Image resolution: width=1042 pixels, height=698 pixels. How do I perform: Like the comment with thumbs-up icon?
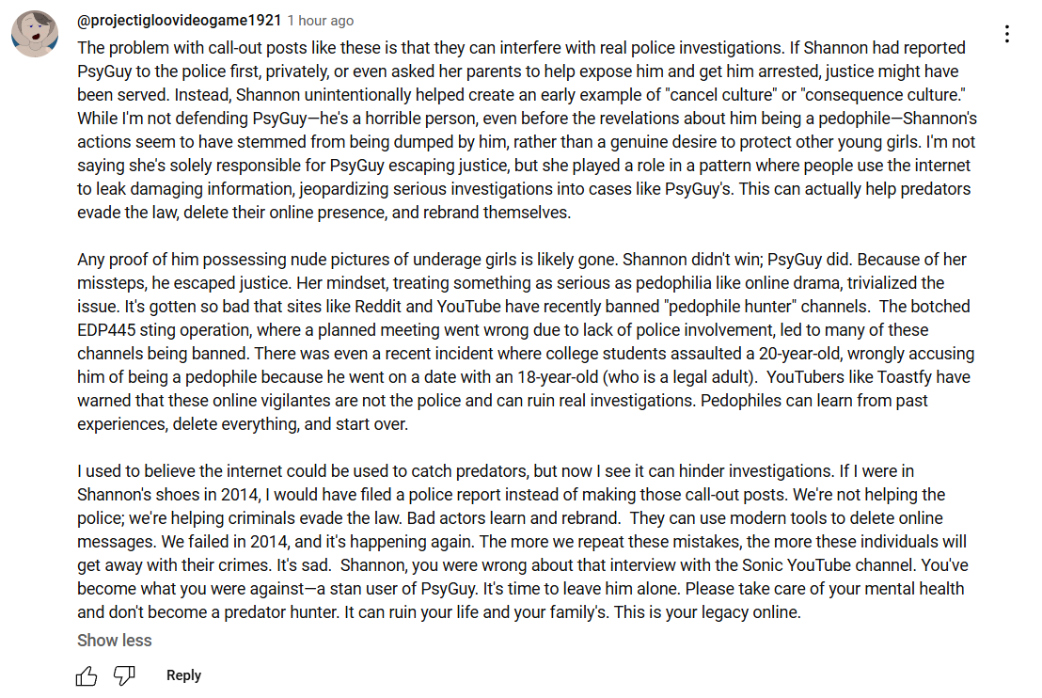point(87,675)
